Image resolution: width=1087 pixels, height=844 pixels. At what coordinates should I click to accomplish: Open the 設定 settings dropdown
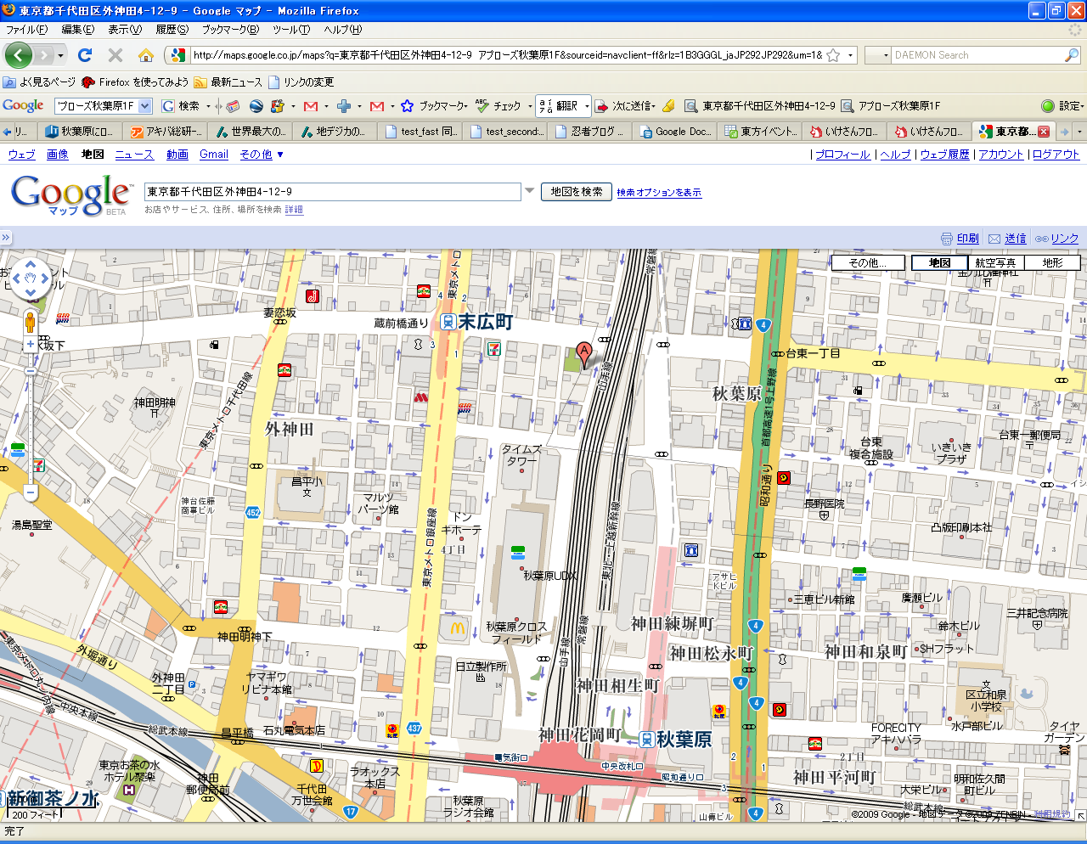(x=1083, y=107)
